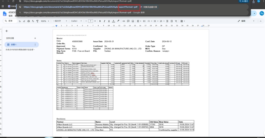Open the editing mode dropdown with pencil
The image size is (265, 138).
click(x=246, y=21)
